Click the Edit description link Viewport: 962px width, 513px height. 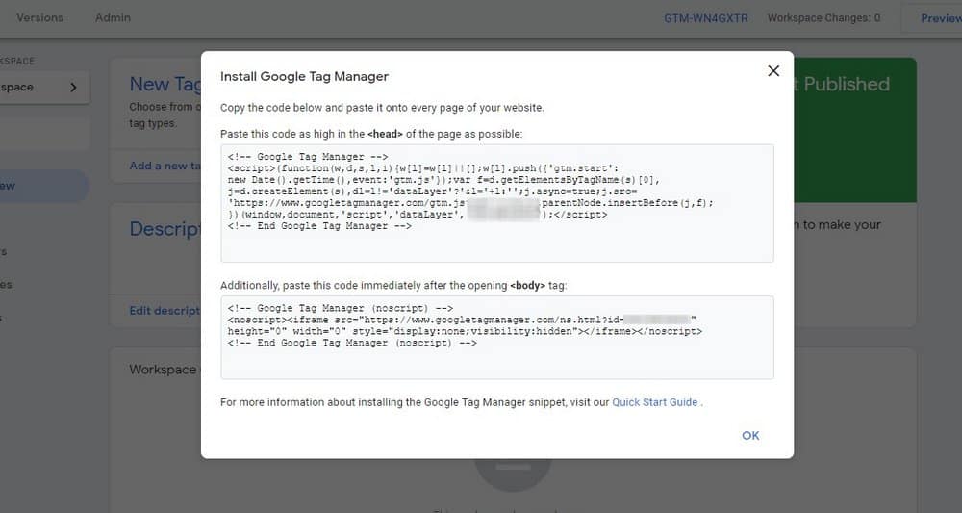165,311
